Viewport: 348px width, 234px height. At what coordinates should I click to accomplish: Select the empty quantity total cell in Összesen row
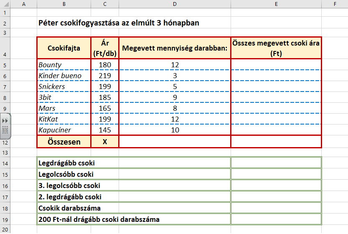[x=175, y=142]
